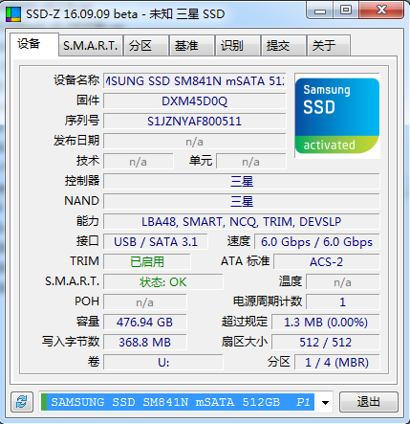
Task: Click the 超过规定 value 1.3 MB (0.00%)
Action: [x=326, y=323]
